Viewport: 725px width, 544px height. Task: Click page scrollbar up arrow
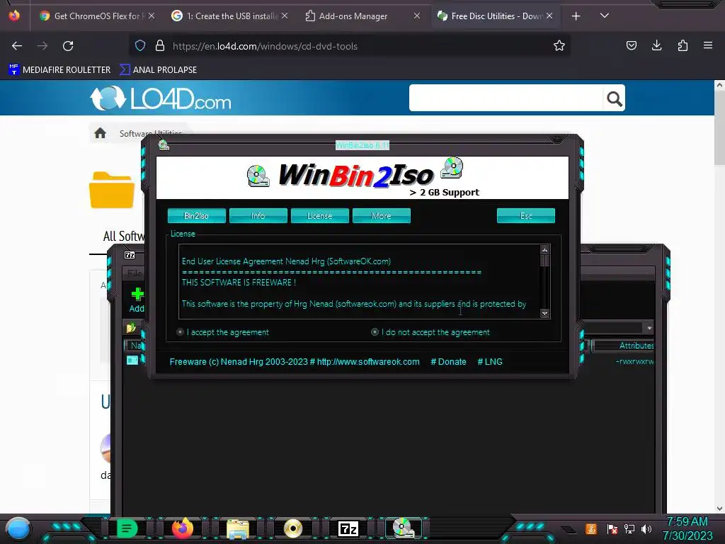(x=719, y=85)
